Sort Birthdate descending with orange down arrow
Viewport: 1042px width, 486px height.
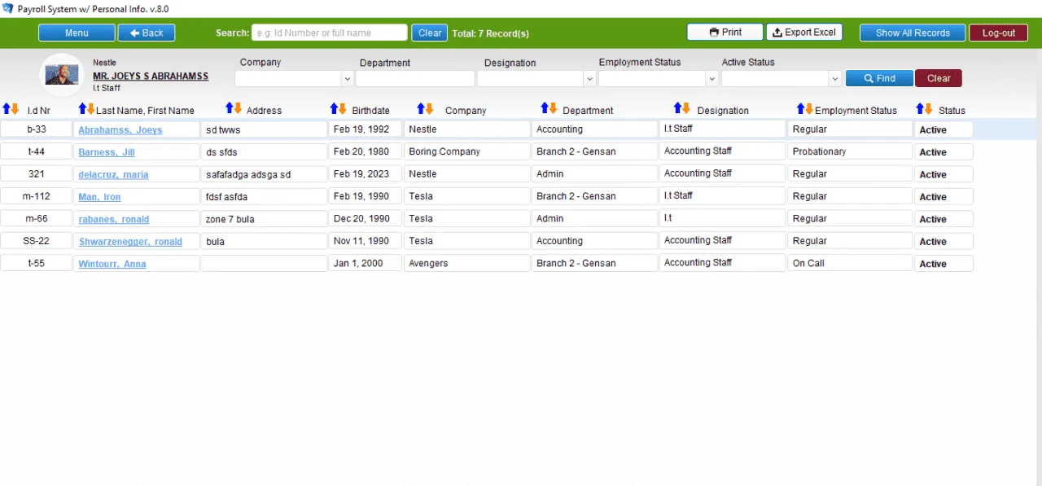(x=343, y=108)
